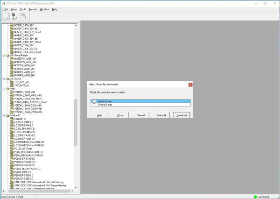
Task: Click the Help button in the dialog
Action: (x=100, y=115)
